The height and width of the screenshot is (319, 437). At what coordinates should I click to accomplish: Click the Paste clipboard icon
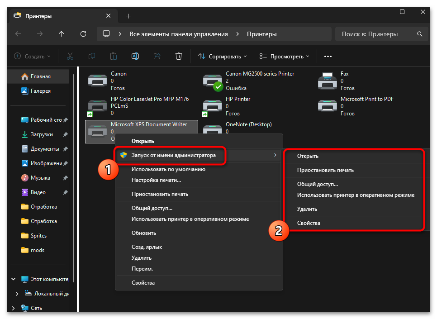point(114,56)
